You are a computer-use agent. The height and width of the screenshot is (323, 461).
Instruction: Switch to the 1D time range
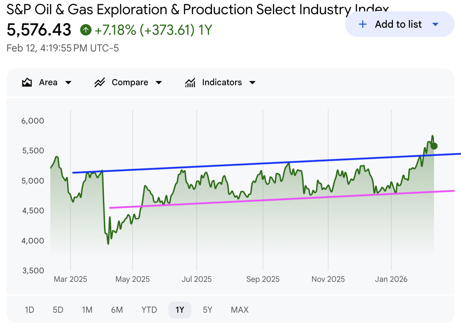[29, 310]
